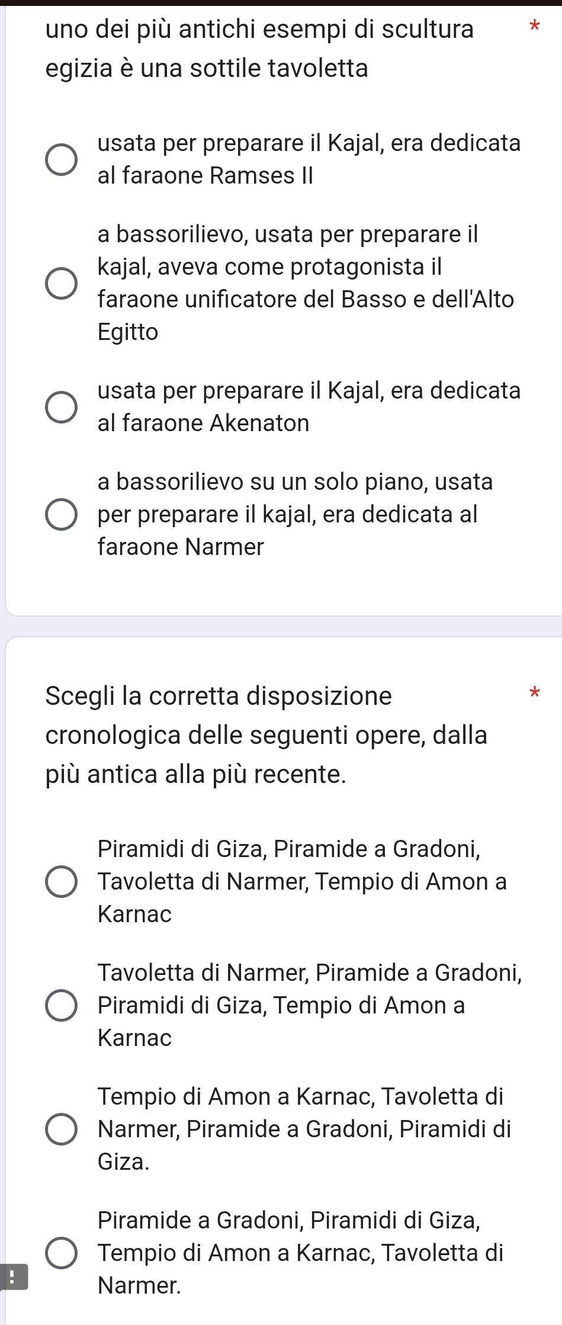Select radio button for faraone Ramses II option

(x=61, y=160)
